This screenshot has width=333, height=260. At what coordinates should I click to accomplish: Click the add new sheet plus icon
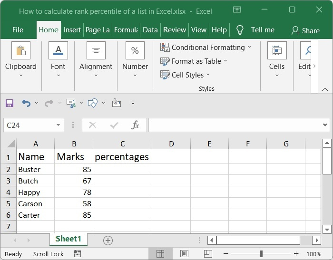(x=108, y=241)
